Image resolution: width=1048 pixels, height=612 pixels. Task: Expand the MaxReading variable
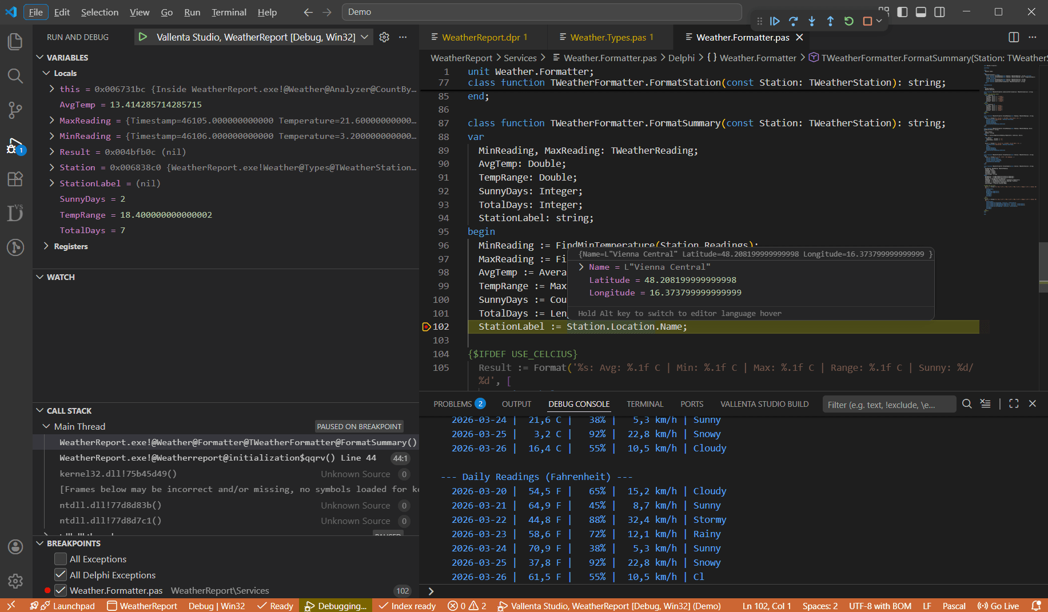[x=51, y=120]
